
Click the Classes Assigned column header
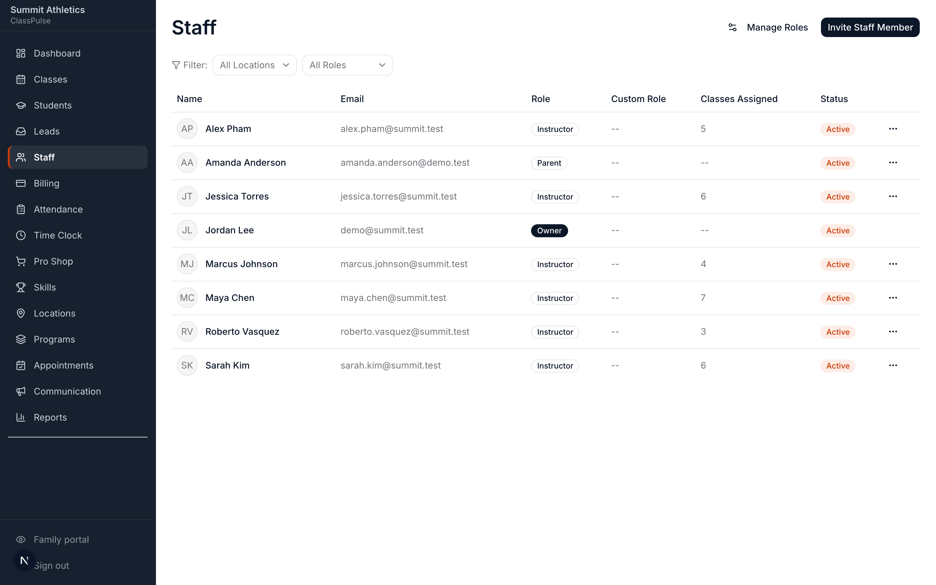click(x=739, y=99)
